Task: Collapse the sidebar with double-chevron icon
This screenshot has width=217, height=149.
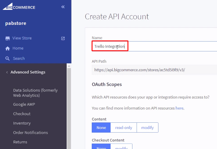Action: pyautogui.click(x=63, y=7)
